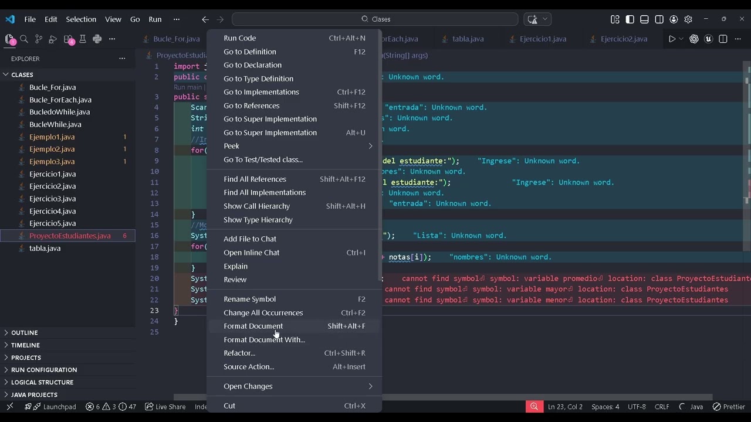This screenshot has width=751, height=422.
Task: Run the Java file with play button
Action: pyautogui.click(x=672, y=39)
